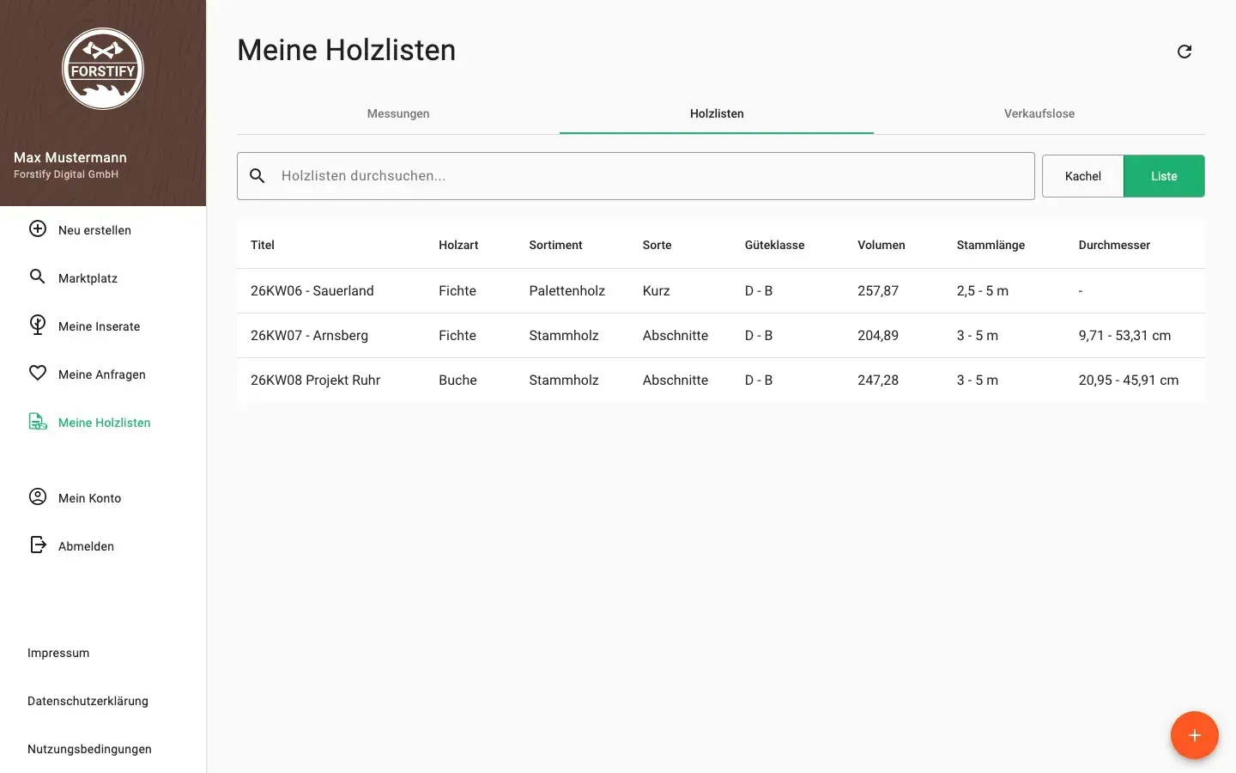Click Kurz in the Sauerland row
Image resolution: width=1236 pixels, height=773 pixels.
(x=656, y=290)
